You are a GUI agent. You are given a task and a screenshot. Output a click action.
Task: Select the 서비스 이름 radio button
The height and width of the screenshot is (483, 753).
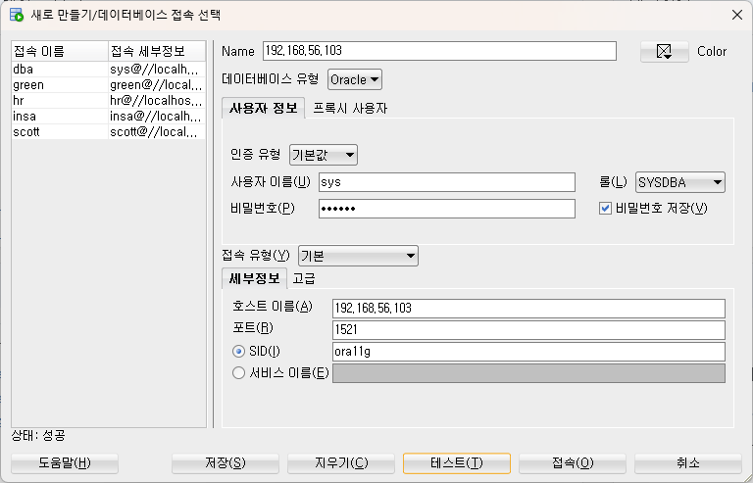(x=238, y=372)
